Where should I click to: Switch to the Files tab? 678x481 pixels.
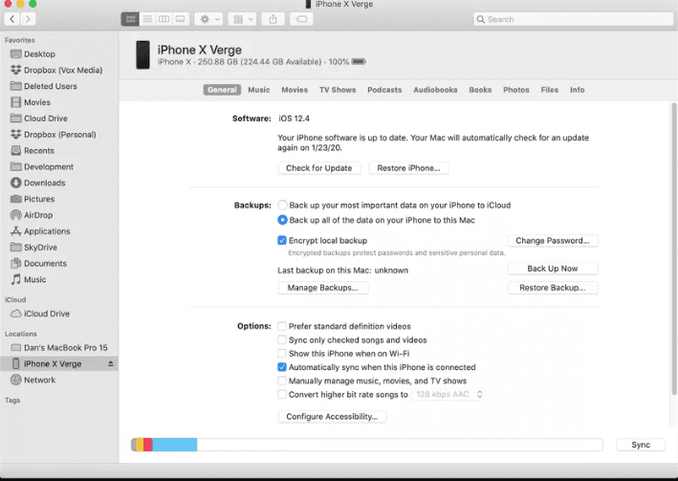coord(549,90)
